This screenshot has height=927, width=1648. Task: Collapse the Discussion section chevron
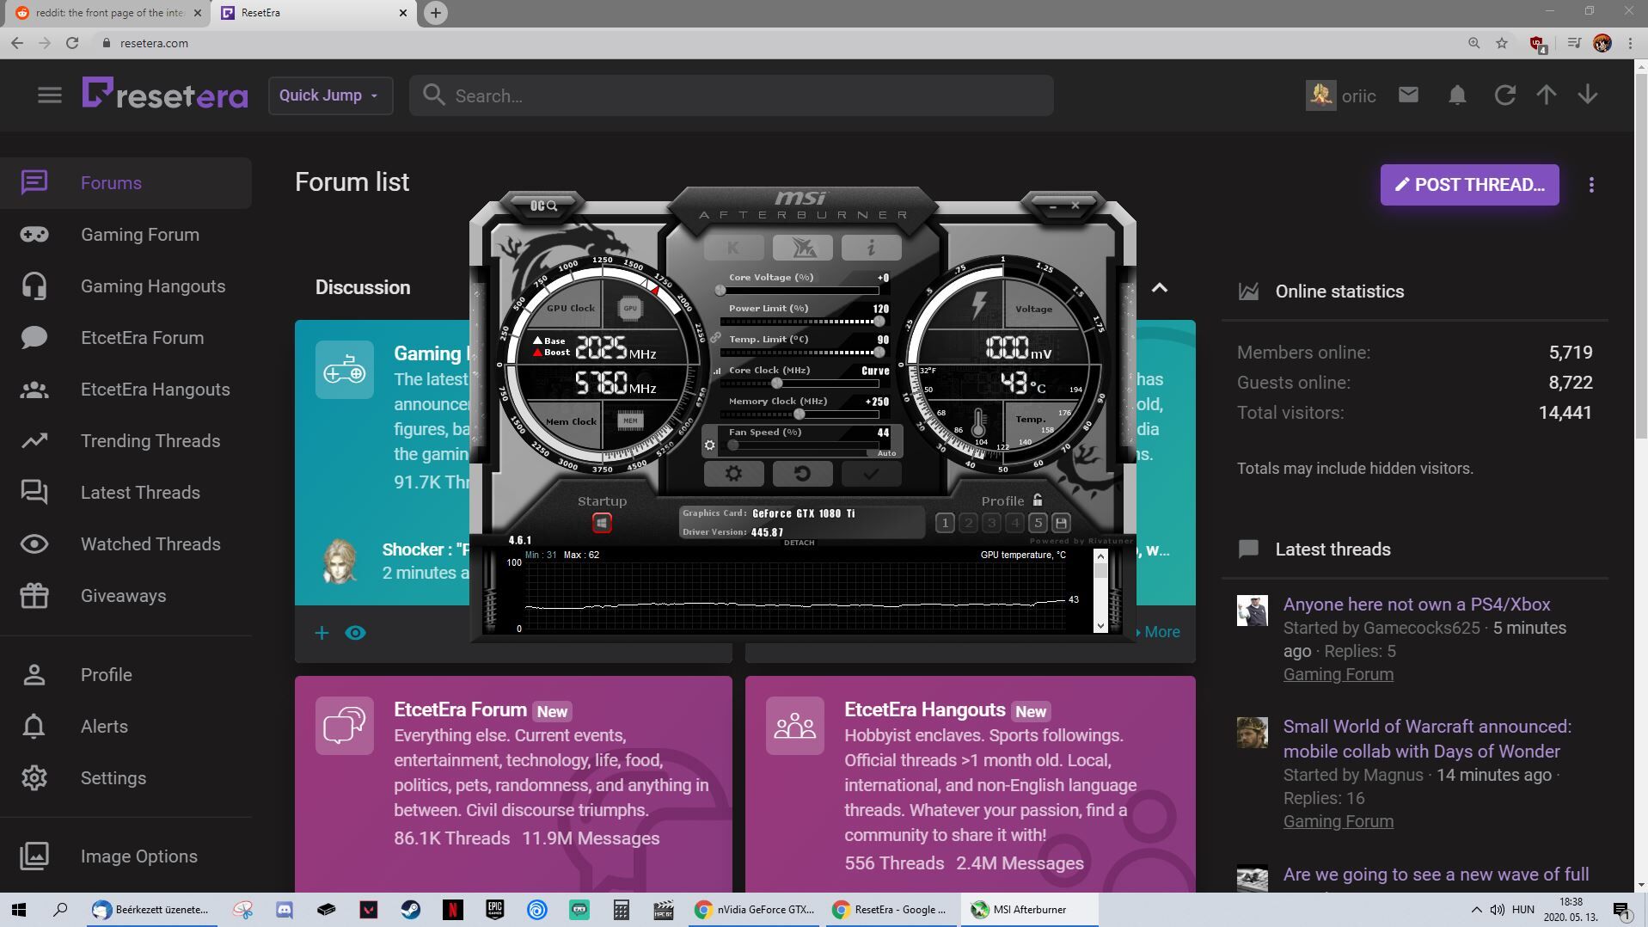(1160, 288)
